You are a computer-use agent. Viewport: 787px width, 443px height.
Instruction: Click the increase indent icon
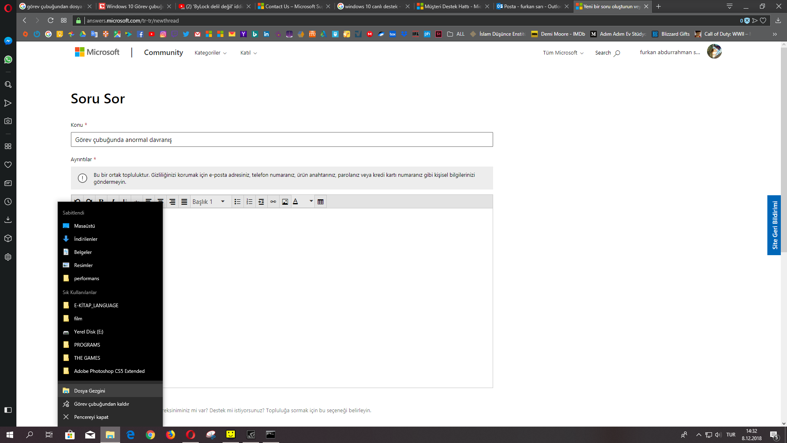[x=261, y=201]
